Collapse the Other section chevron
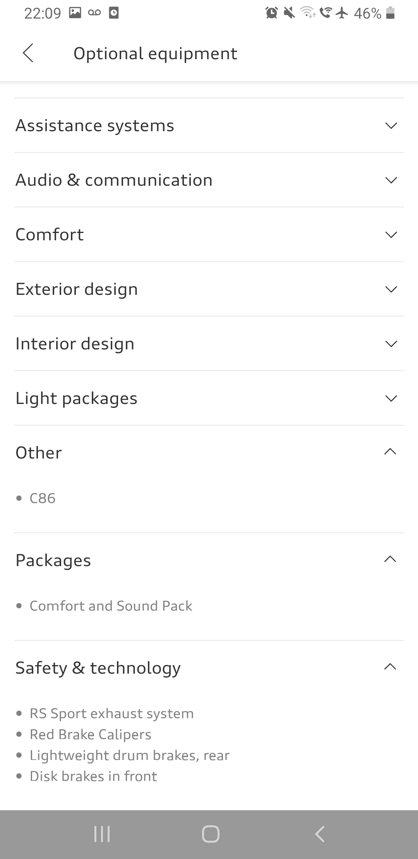 (x=390, y=452)
